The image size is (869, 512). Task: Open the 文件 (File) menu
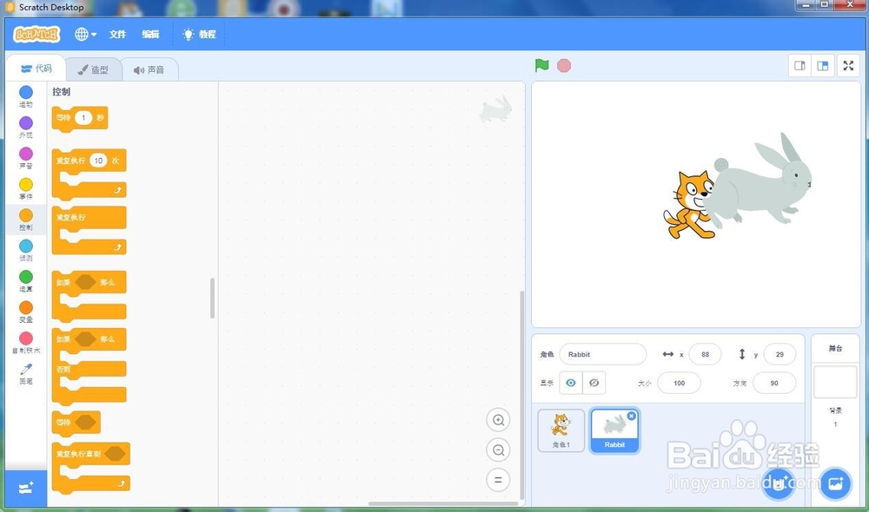117,35
